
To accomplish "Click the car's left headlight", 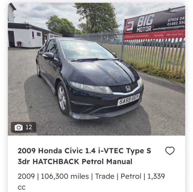I will (90, 88).
